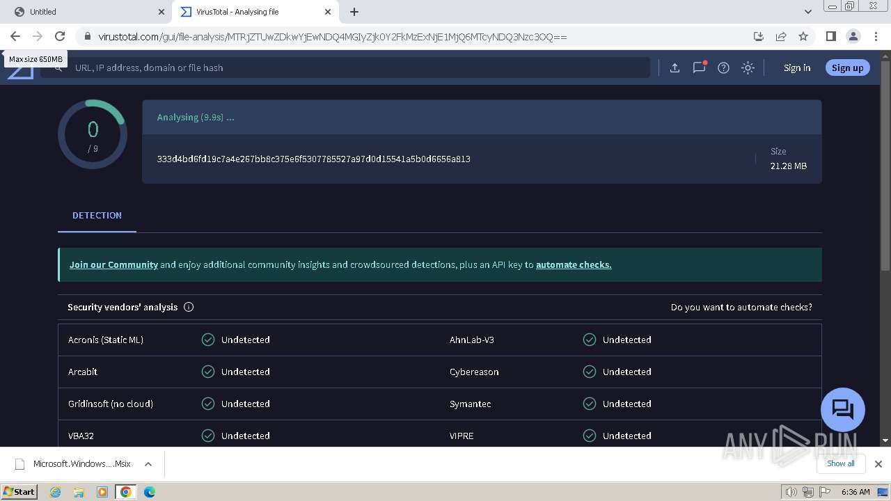Launch Internet Explorer from taskbar

[56, 492]
